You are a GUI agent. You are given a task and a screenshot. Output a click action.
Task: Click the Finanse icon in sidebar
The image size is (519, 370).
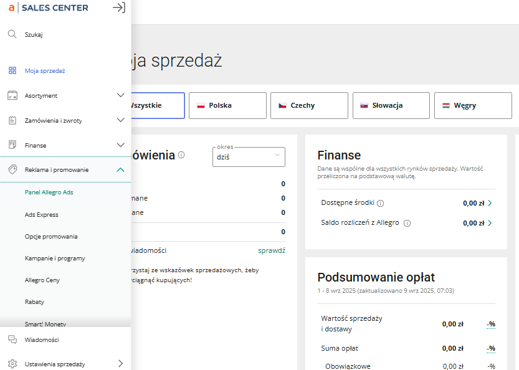12,145
